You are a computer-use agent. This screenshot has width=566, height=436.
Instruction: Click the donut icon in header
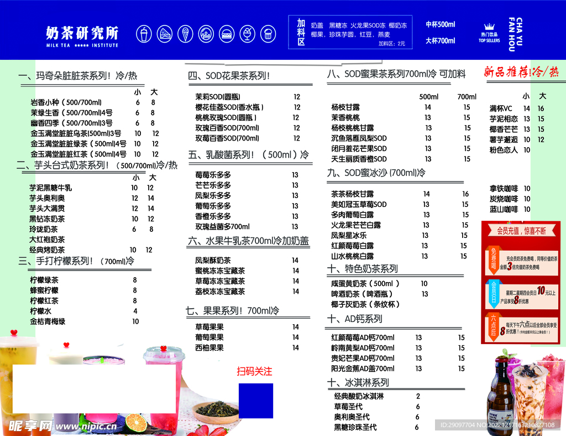[206, 34]
